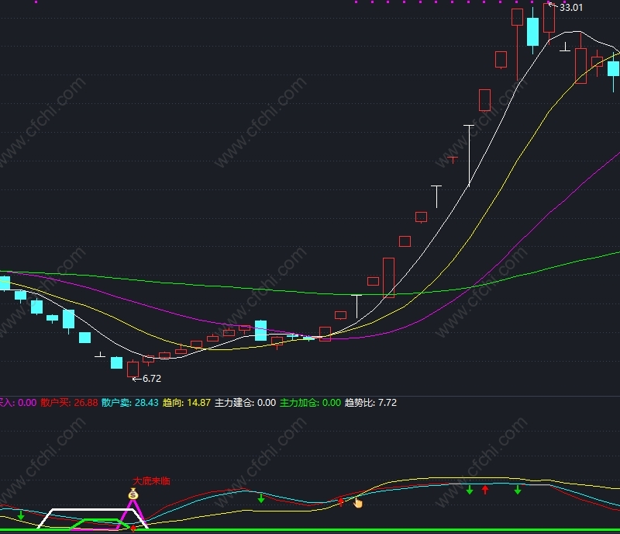Click the red up arrow beside the hand pointer
620x534 pixels.
point(341,502)
